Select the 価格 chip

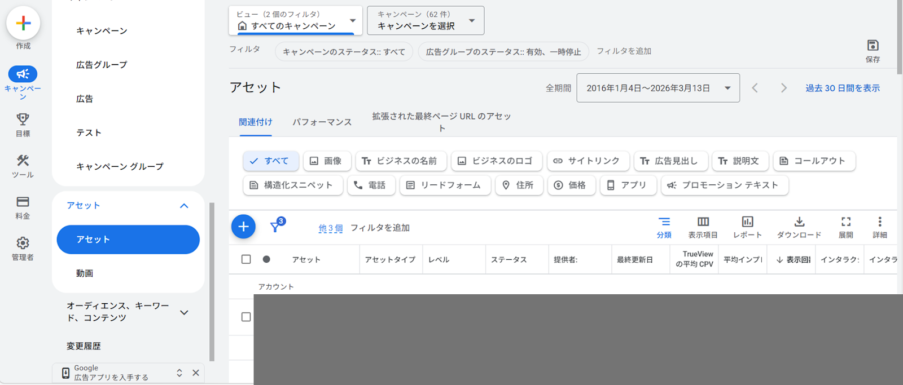tap(572, 185)
